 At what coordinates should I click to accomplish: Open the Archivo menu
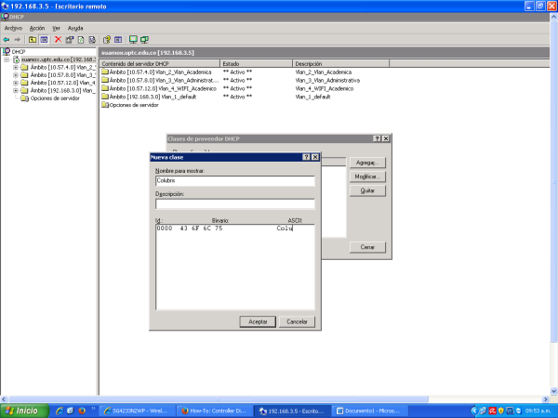point(13,28)
